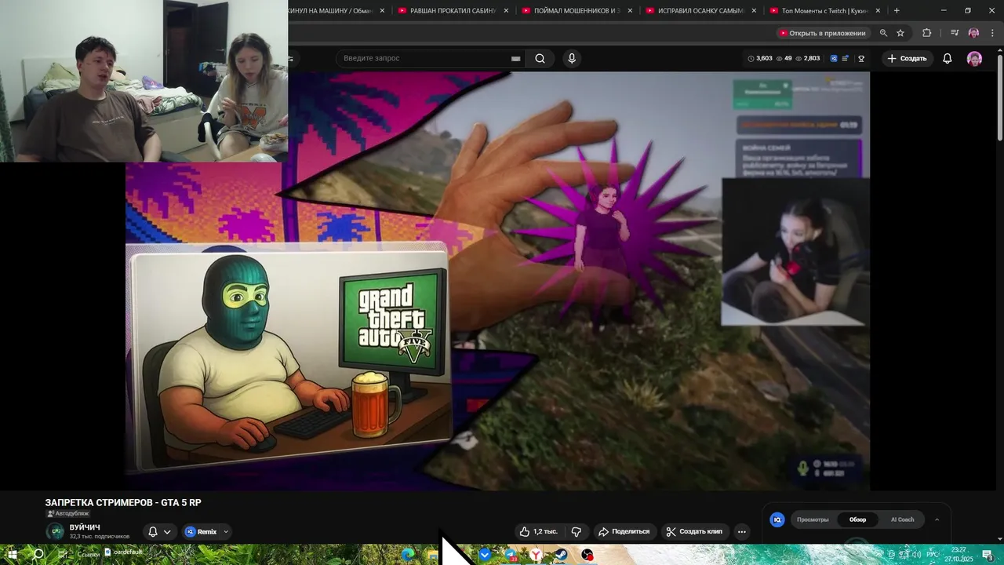Switch input language via РУС indicator

coord(932,555)
